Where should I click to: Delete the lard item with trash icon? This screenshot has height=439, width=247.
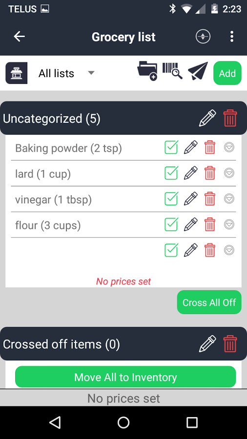point(210,173)
